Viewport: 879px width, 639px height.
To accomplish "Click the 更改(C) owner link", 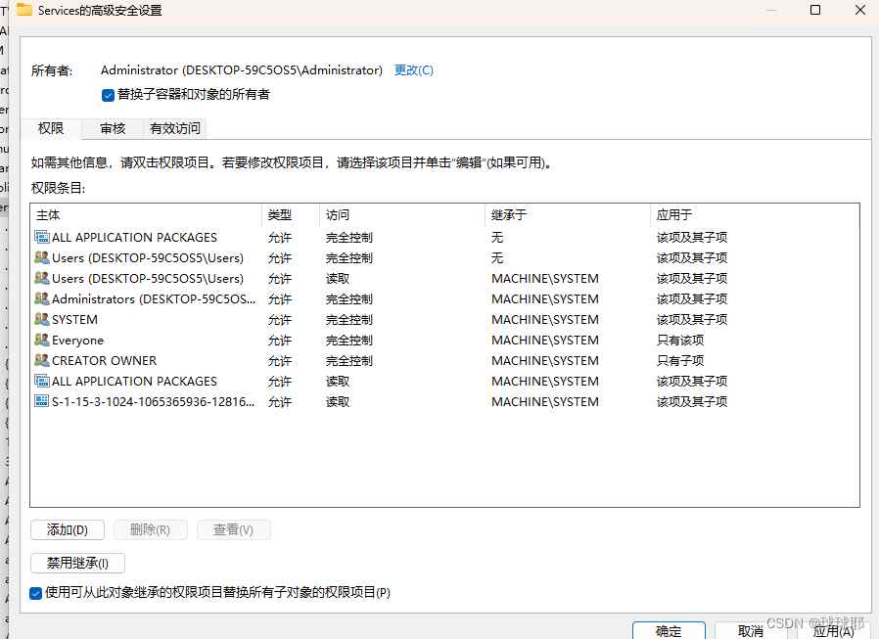I will coord(413,69).
